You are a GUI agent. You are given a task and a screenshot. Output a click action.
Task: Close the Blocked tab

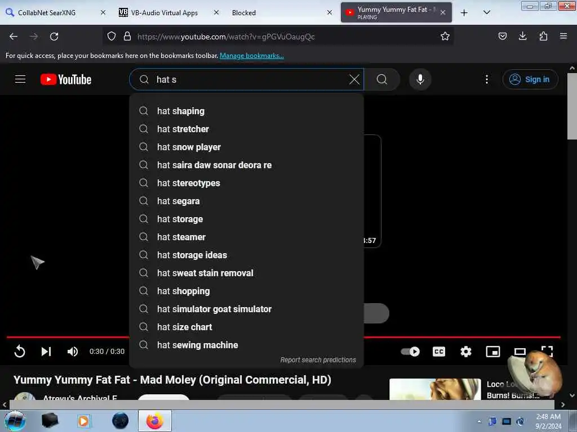coord(329,12)
